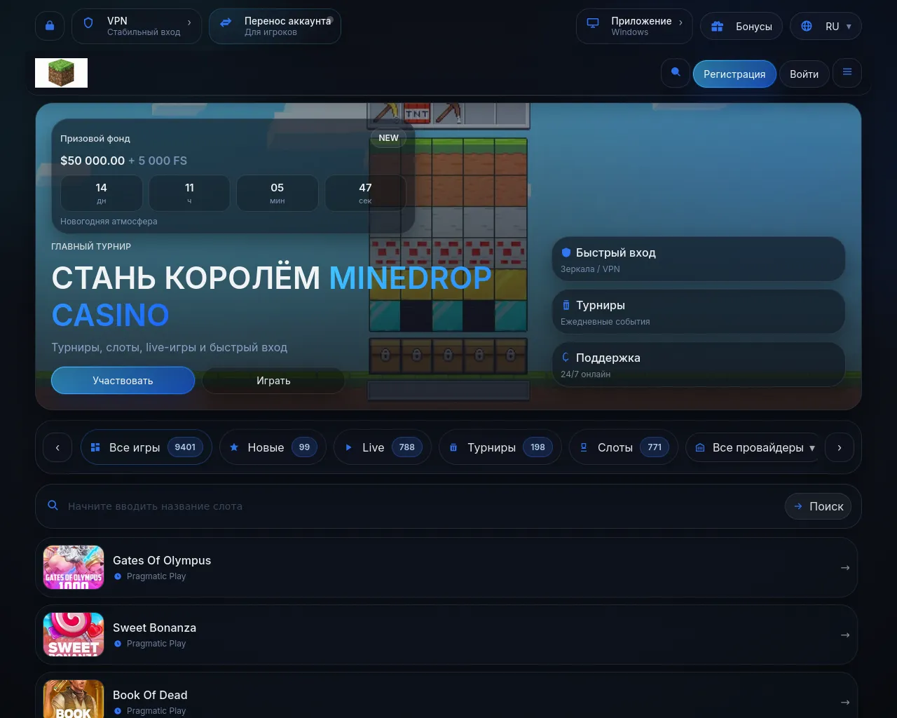This screenshot has width=897, height=718.
Task: Click the lock icon button
Action: click(50, 26)
